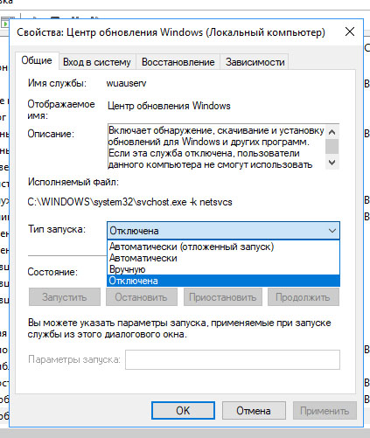Click the Приостановить button
Viewport: 370px width, 438px height.
tap(223, 297)
